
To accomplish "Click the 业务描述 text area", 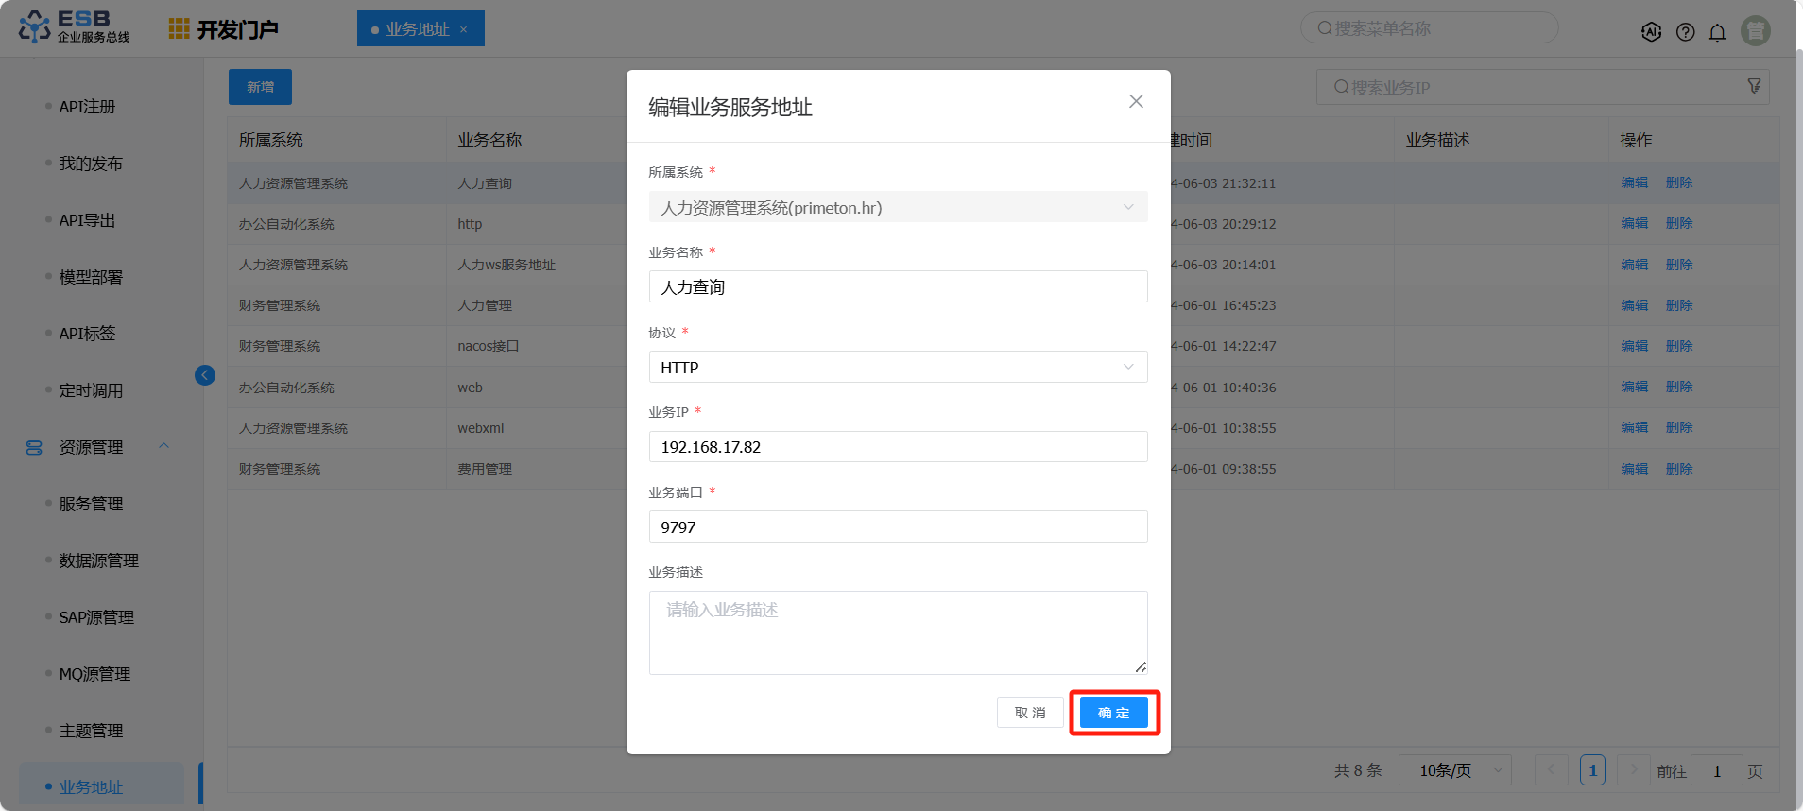I will 898,632.
